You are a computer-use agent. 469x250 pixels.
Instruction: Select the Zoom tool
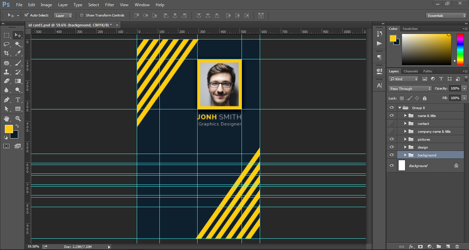[x=18, y=119]
